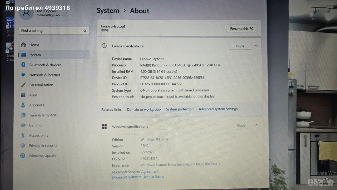337x190 pixels.
Task: Click the Find a setting search box
Action: pos(54,31)
